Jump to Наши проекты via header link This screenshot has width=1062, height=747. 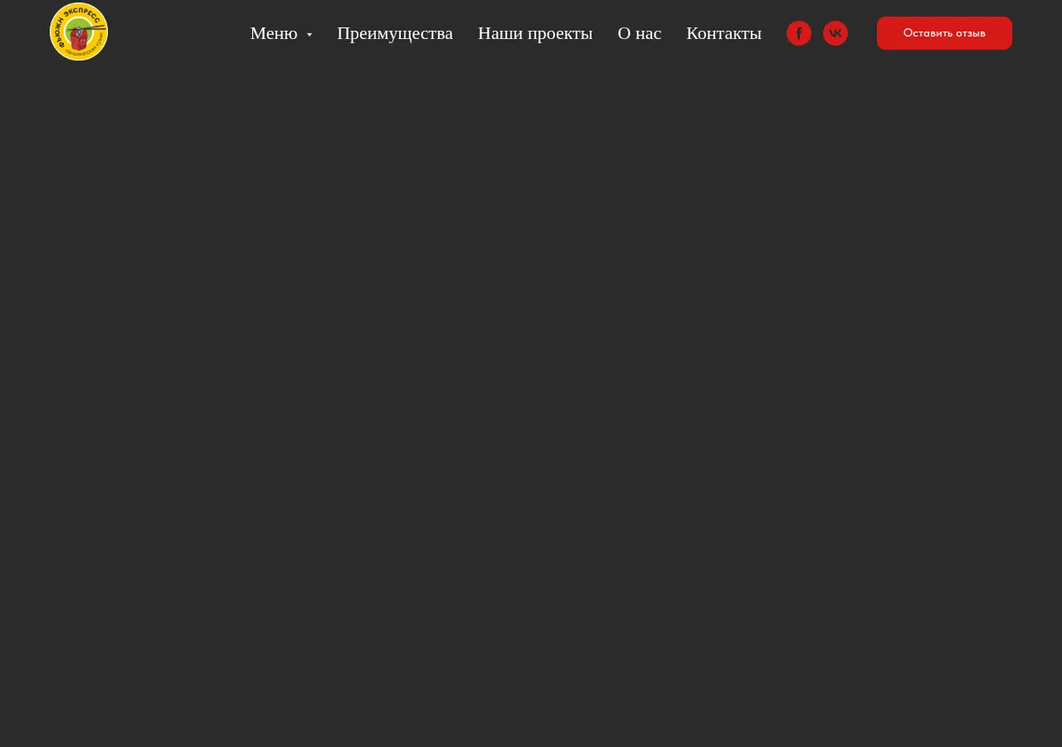pos(535,34)
